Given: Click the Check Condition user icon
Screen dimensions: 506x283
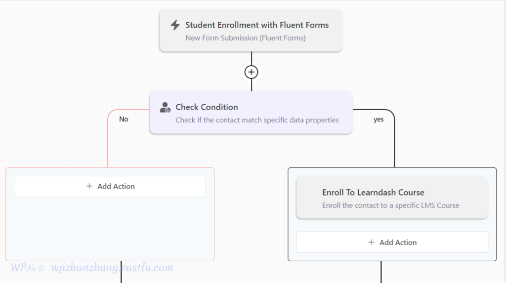Looking at the screenshot, I should pyautogui.click(x=165, y=107).
